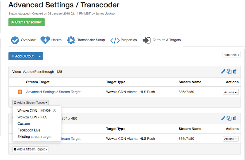
Task: Switch to the Health tab
Action: click(x=51, y=40)
